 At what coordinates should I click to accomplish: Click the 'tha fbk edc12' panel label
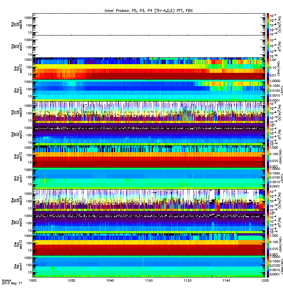coord(18,68)
